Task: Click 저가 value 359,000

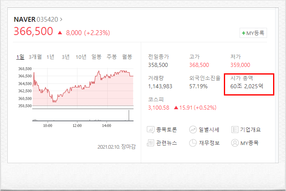Action: coord(240,65)
